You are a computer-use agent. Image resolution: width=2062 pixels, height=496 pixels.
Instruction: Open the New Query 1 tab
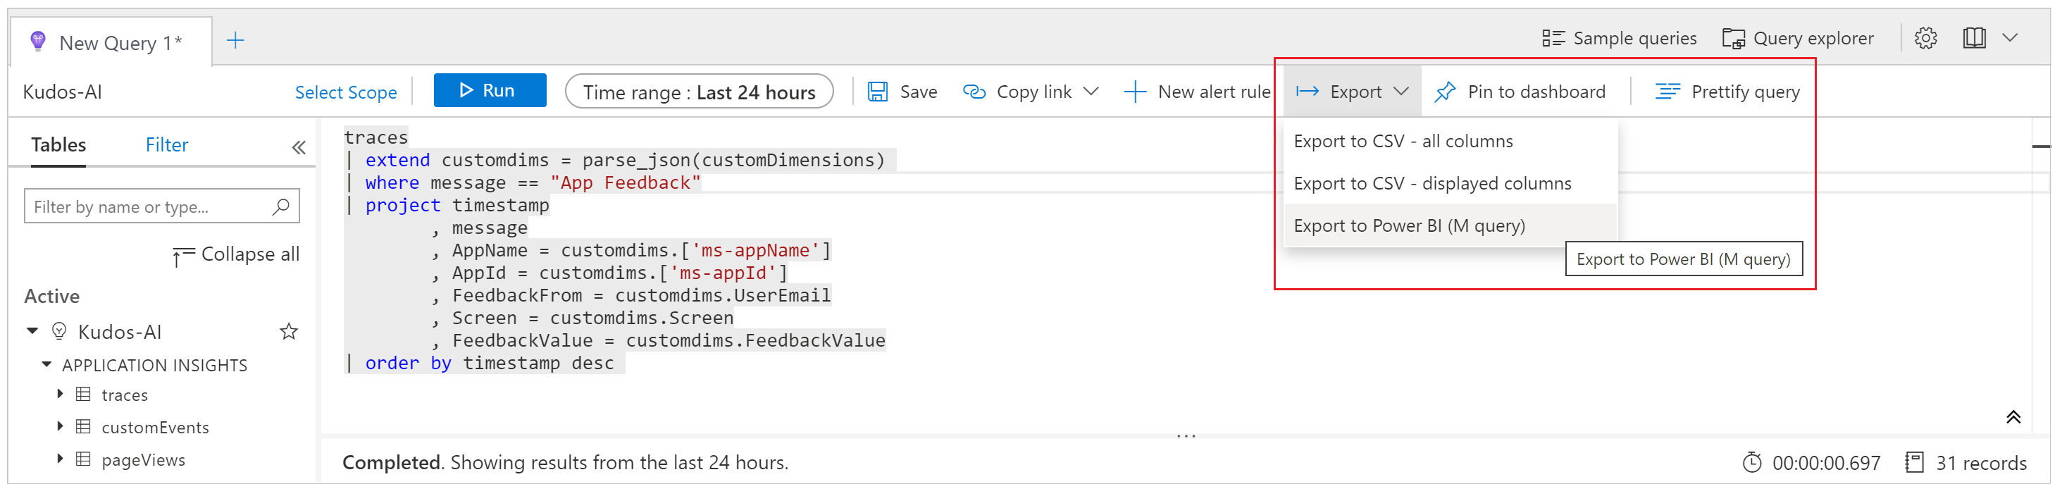tap(111, 42)
